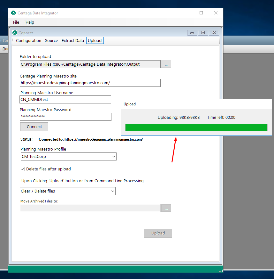Minimize the Centage Data Integrator window

point(187,13)
